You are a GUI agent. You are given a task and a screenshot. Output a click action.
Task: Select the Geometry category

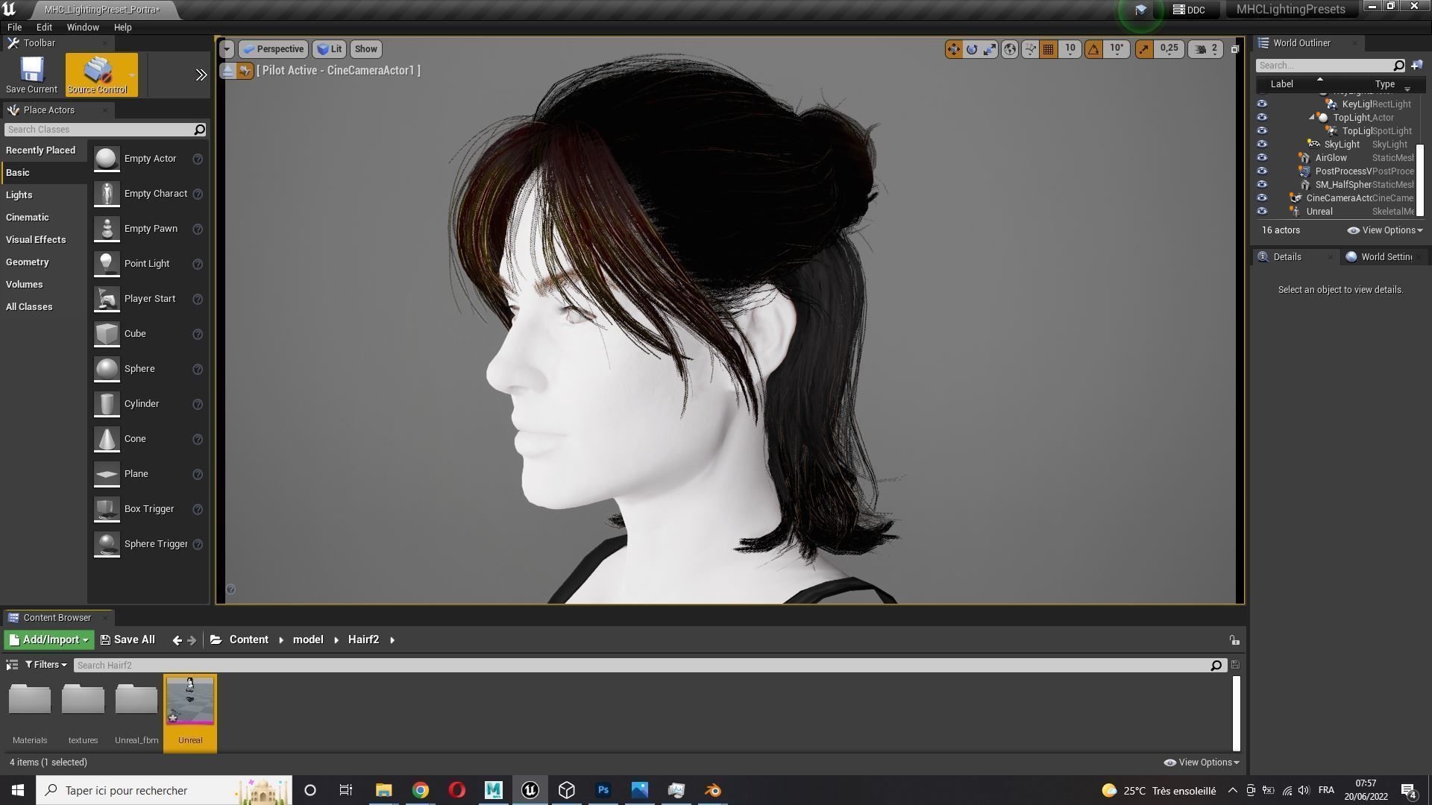click(x=28, y=262)
